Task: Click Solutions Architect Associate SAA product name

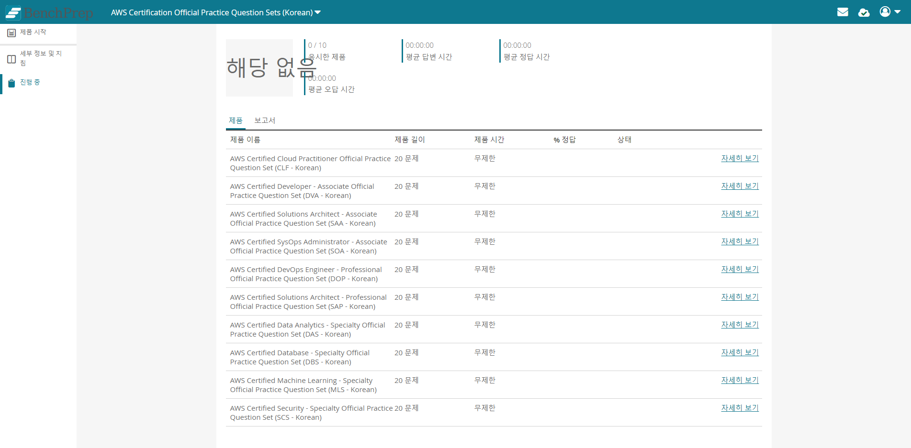Action: pyautogui.click(x=304, y=219)
